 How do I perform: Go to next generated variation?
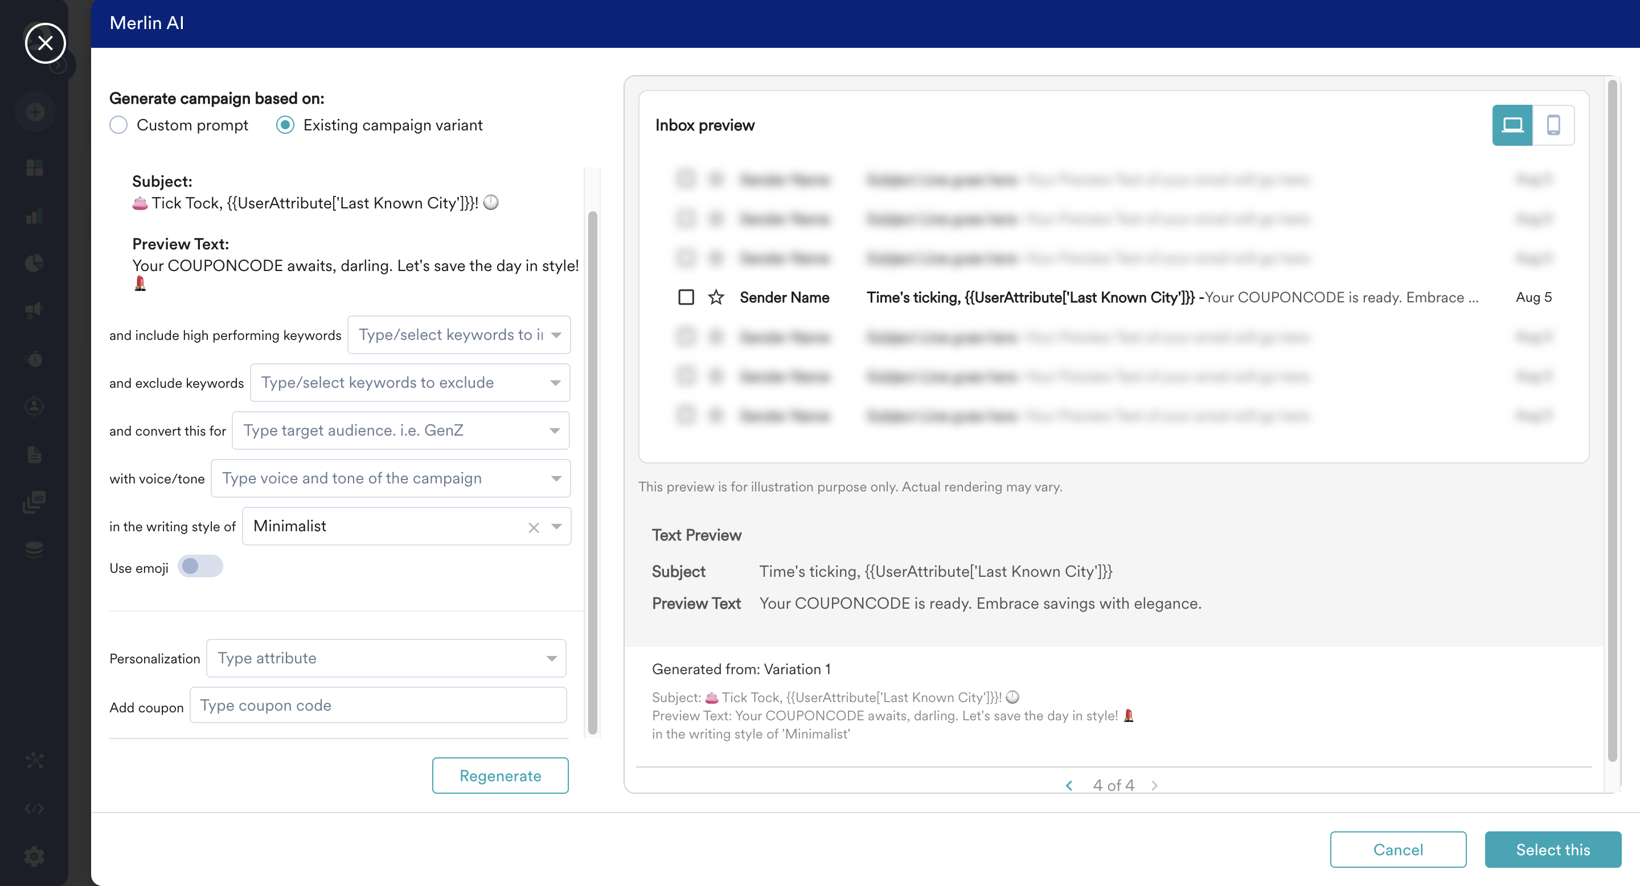(x=1154, y=785)
